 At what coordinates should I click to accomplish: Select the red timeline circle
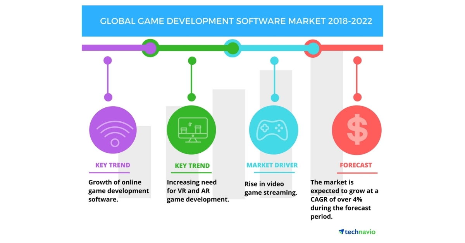312,47
